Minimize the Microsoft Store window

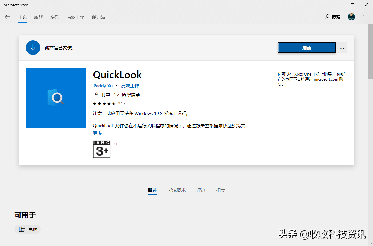339,5
